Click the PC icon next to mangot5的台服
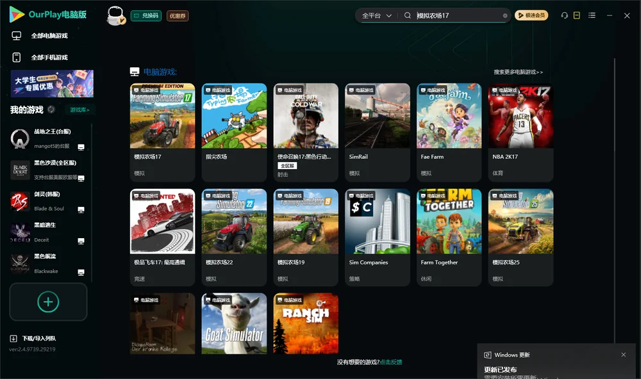This screenshot has height=379, width=641. pos(81,147)
